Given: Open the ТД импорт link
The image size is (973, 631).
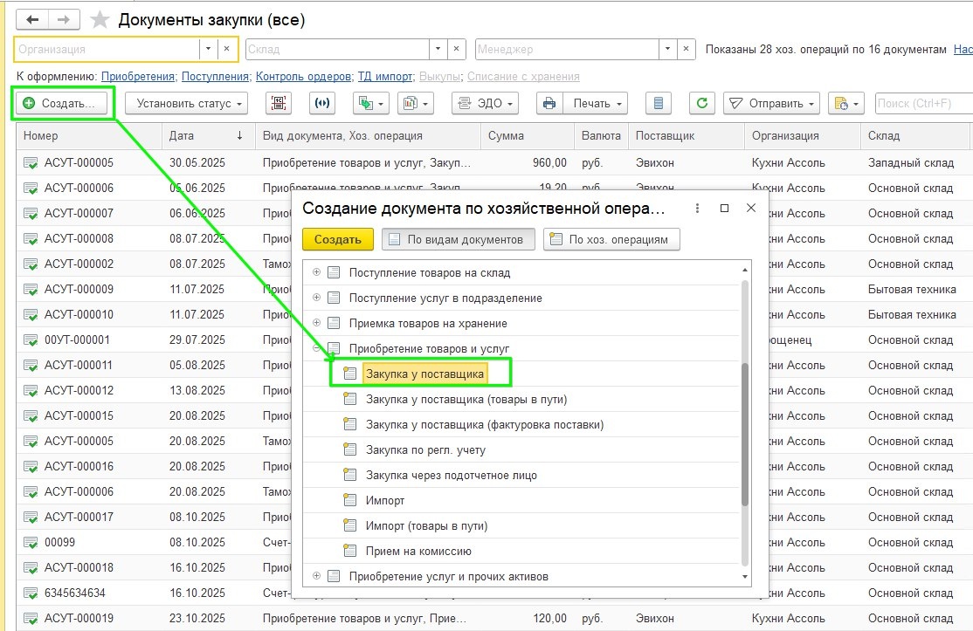Looking at the screenshot, I should click(x=385, y=76).
